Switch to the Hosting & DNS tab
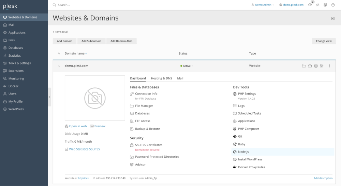The height and width of the screenshot is (186, 341). click(x=161, y=78)
